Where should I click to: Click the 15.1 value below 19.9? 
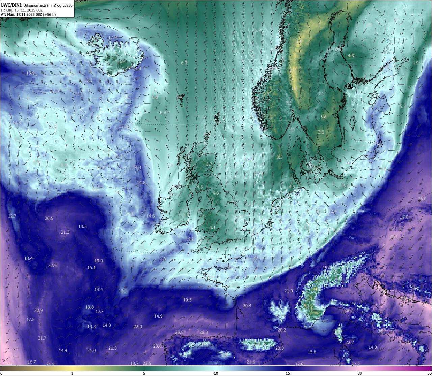click(x=91, y=268)
